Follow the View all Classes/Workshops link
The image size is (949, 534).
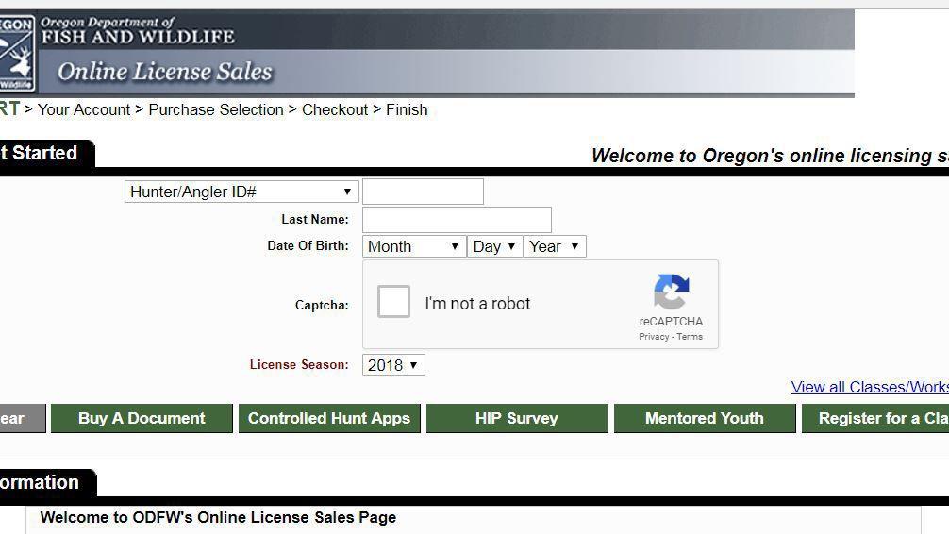869,387
